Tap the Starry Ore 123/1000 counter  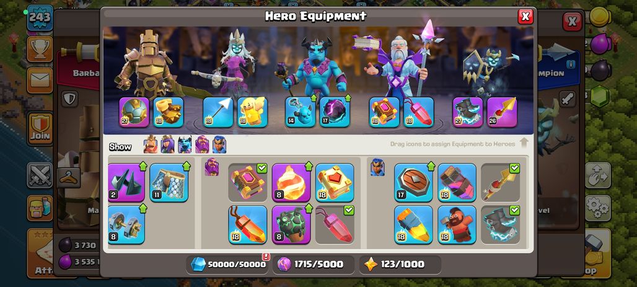pyautogui.click(x=400, y=264)
